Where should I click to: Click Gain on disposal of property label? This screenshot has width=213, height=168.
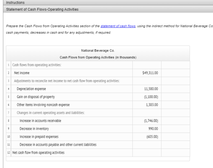click(x=36, y=97)
